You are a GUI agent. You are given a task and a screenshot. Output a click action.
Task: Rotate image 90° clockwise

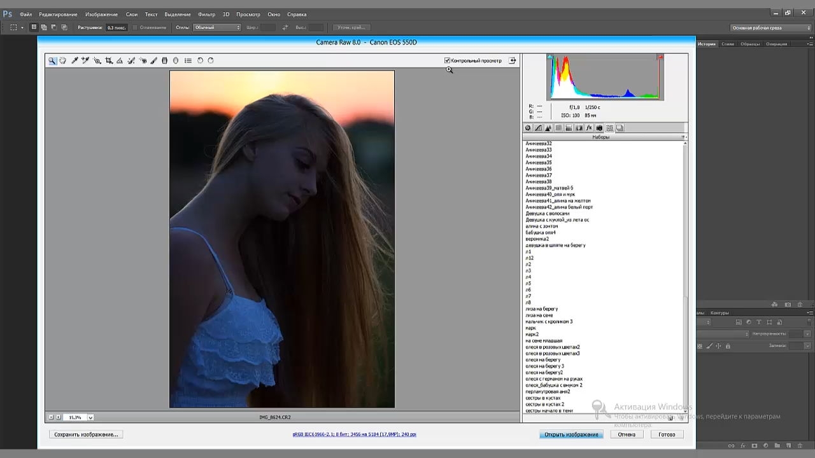pos(211,60)
